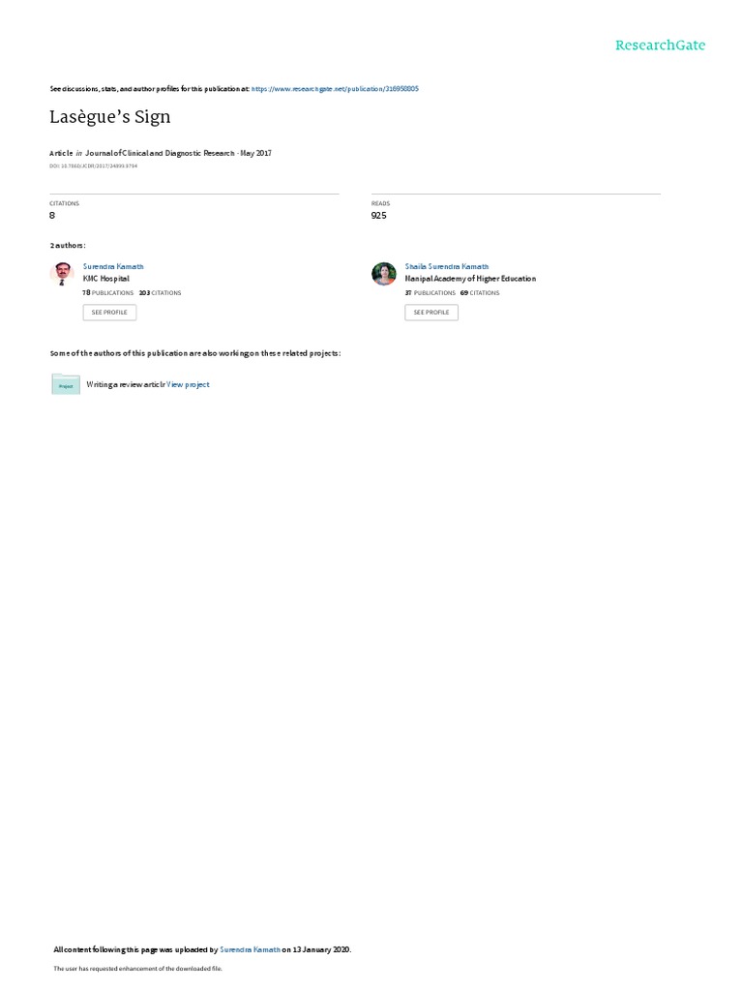Click Journal of Clinical and Diagnostic Research
This screenshot has width=743, height=991.
click(x=160, y=153)
